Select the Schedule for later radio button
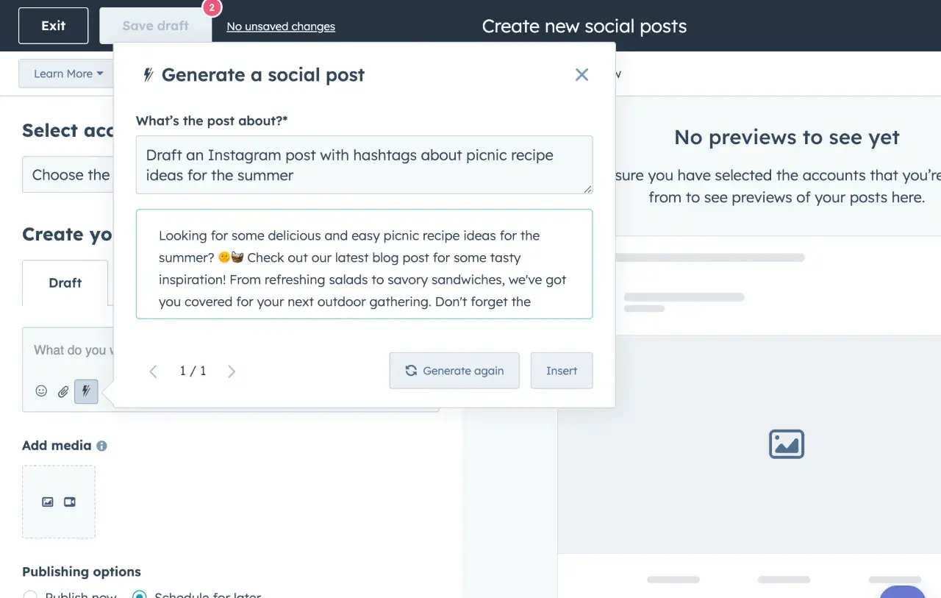This screenshot has width=941, height=598. [139, 594]
